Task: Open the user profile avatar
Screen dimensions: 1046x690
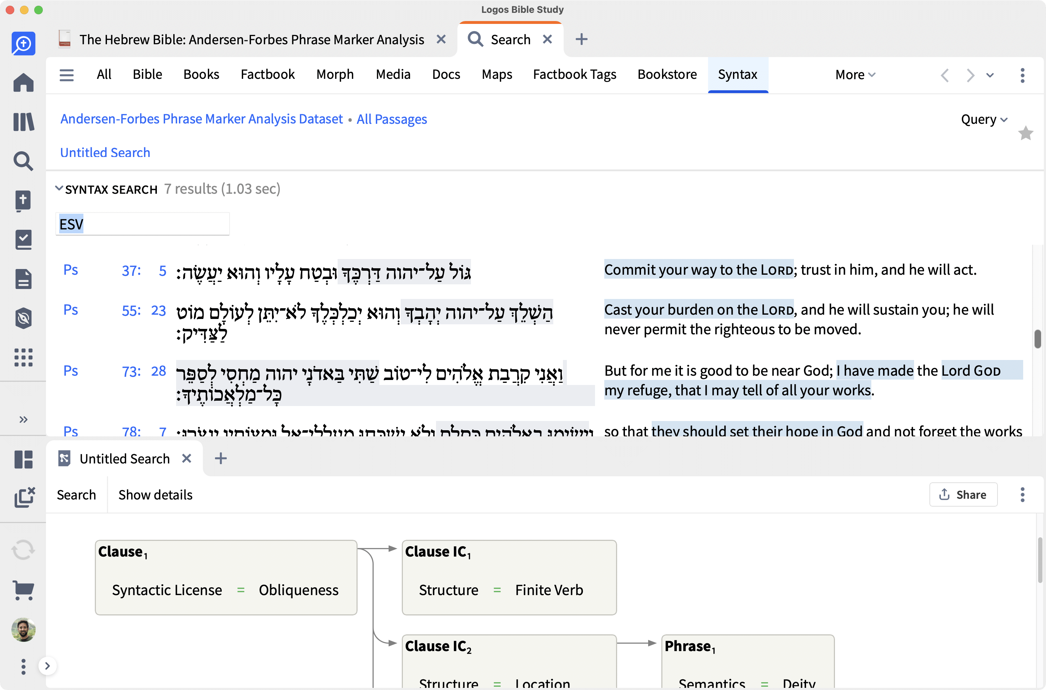Action: click(23, 630)
